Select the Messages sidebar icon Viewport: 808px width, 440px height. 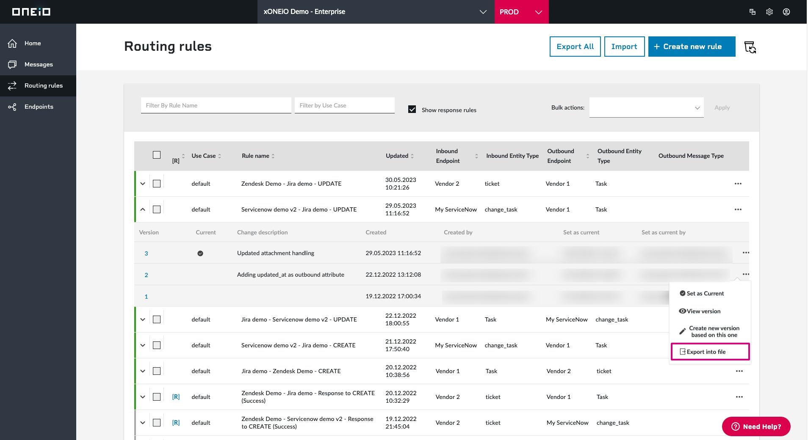(x=13, y=64)
